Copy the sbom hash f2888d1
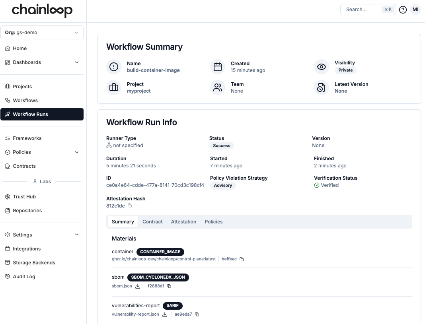Viewport: 425px width, 324px height. click(x=169, y=286)
